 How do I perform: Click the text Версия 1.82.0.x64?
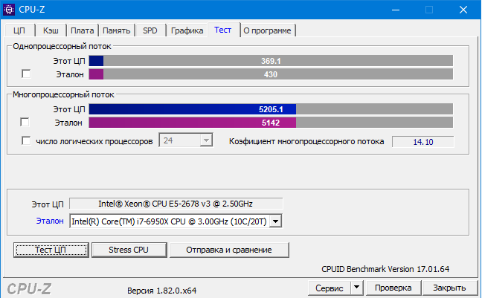(161, 291)
